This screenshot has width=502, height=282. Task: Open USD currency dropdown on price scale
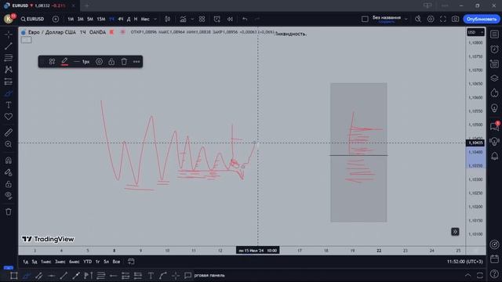coord(475,32)
